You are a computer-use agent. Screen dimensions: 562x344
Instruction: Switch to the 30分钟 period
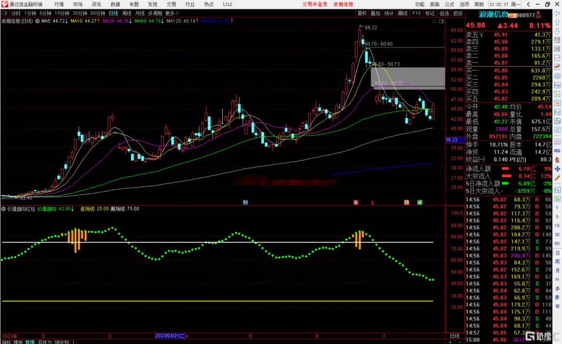point(80,13)
